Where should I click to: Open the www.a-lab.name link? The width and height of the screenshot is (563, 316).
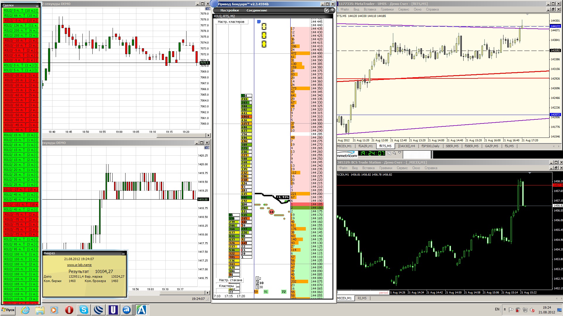[x=79, y=265]
